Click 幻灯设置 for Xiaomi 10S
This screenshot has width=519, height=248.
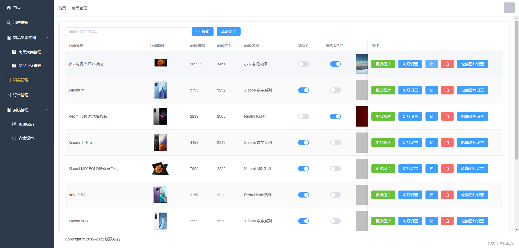410,221
